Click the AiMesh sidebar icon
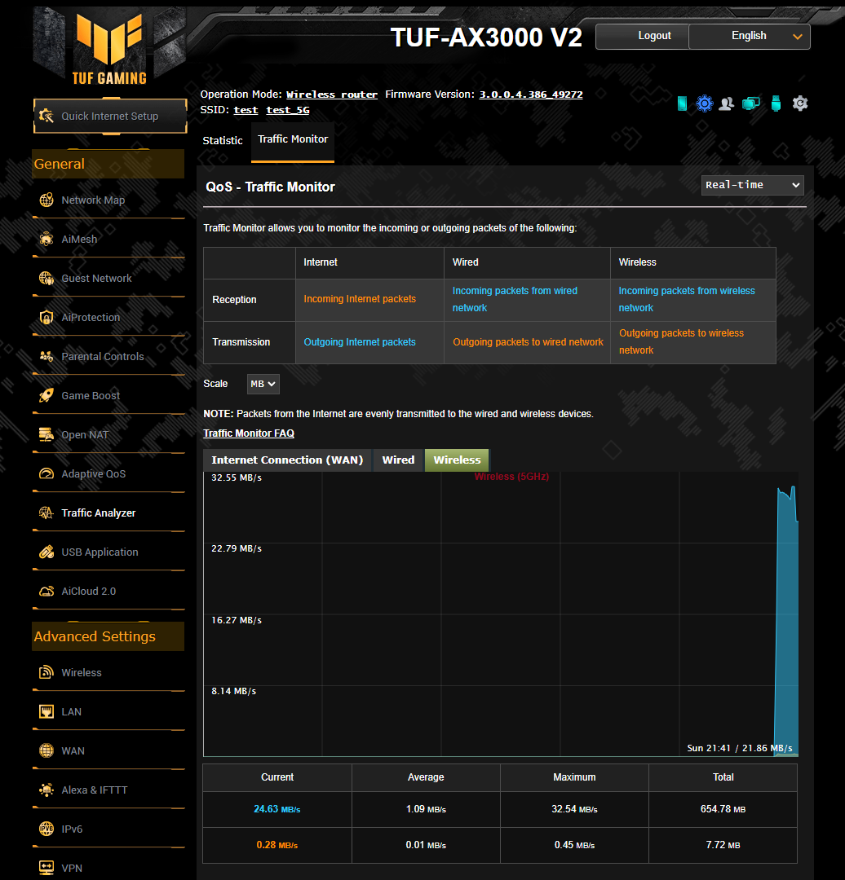Image resolution: width=845 pixels, height=880 pixels. tap(46, 239)
